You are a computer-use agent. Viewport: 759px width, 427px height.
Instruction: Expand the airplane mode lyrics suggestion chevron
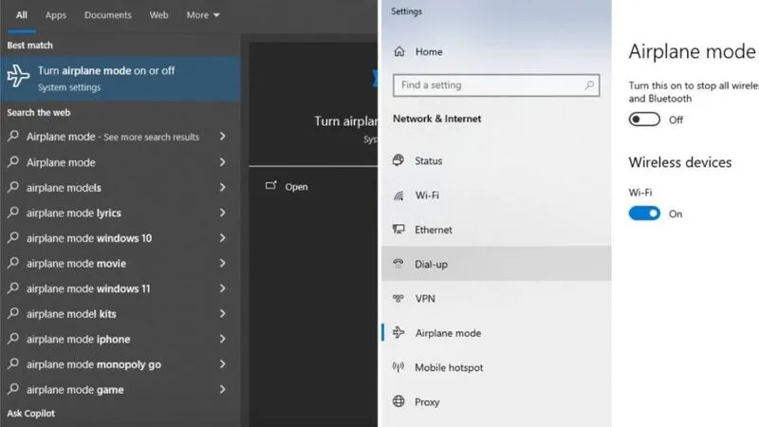point(223,213)
